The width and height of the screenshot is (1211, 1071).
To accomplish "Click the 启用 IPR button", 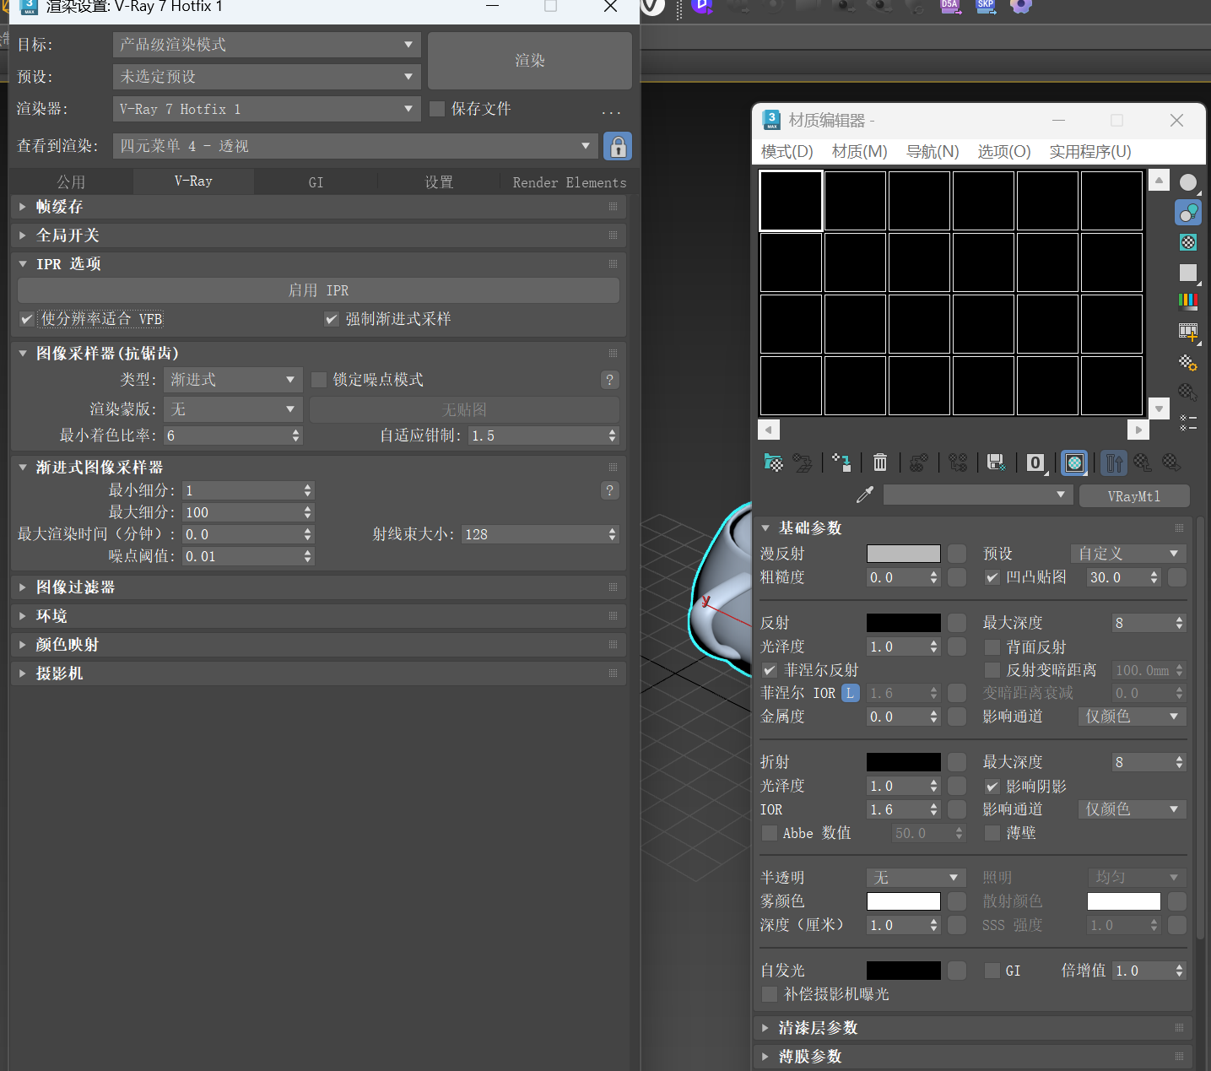I will pos(318,290).
